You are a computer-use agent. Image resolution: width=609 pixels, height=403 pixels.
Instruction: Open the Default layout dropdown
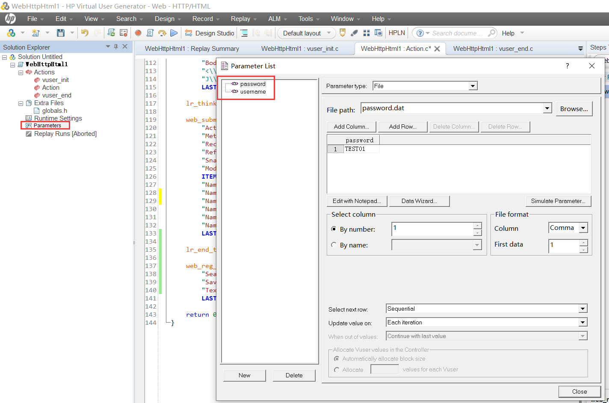(x=307, y=33)
